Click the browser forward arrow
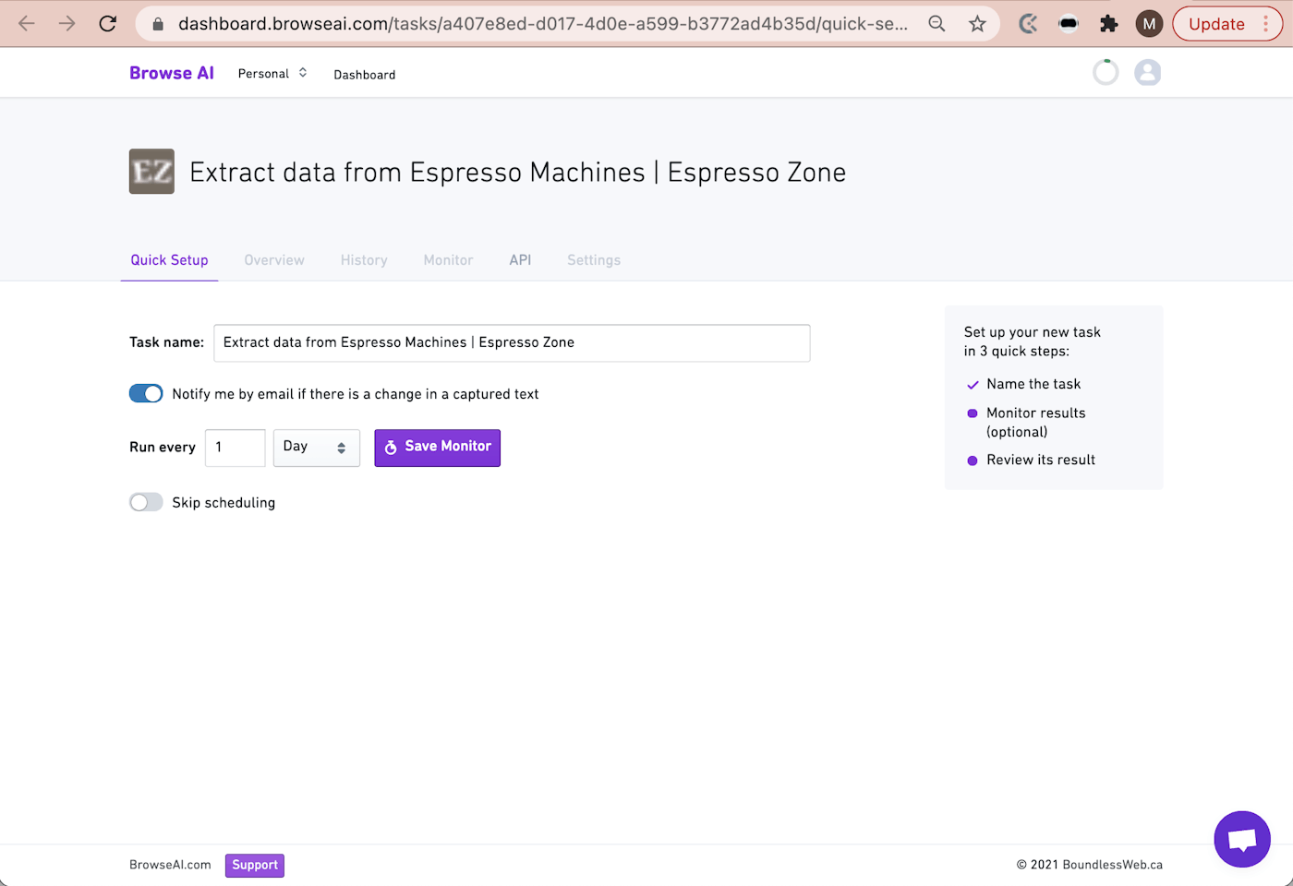 pos(67,24)
